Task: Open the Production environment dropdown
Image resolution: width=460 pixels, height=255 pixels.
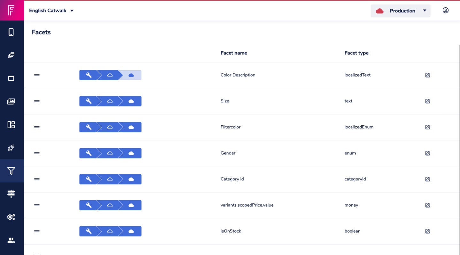Action: coord(401,11)
